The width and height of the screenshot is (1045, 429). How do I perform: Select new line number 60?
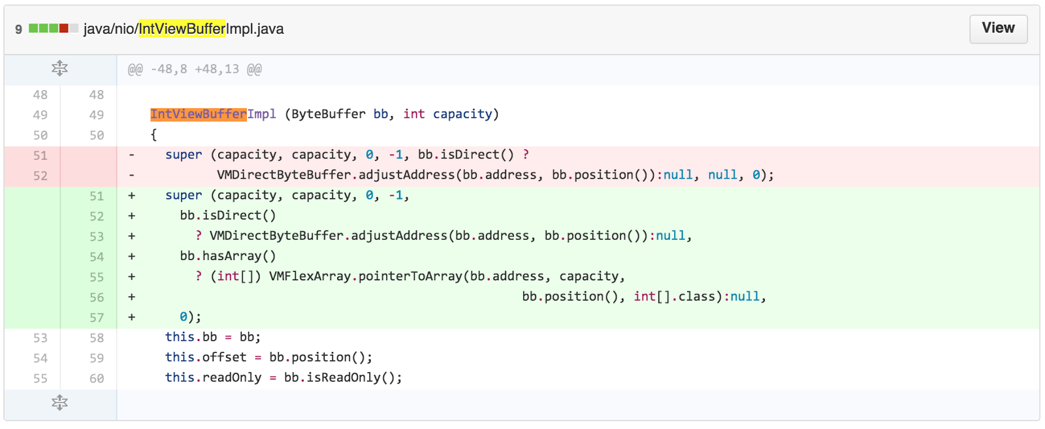pos(97,378)
